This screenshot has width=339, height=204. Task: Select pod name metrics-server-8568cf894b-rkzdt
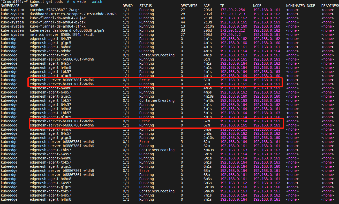click(62, 35)
